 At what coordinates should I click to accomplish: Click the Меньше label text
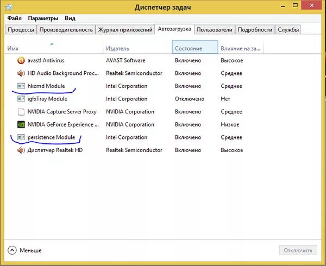[x=30, y=250]
